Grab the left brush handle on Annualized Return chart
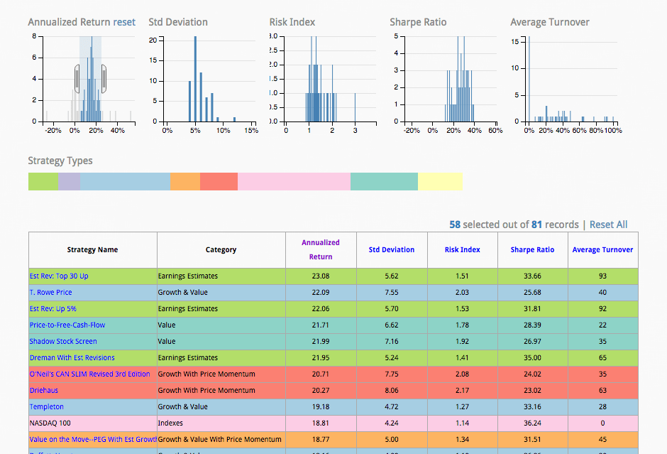This screenshot has width=667, height=454. click(x=77, y=79)
